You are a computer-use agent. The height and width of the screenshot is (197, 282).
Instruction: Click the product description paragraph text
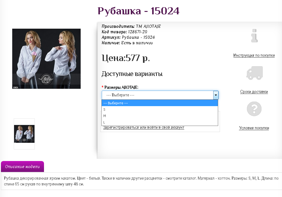point(141,181)
